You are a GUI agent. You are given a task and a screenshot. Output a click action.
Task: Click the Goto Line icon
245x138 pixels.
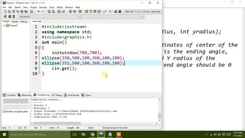tap(63, 11)
